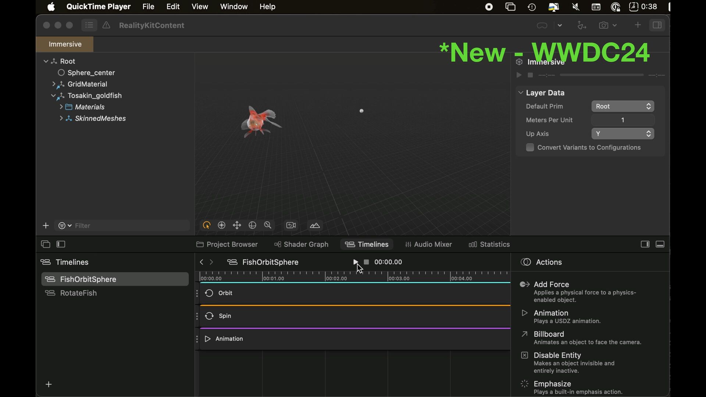Viewport: 706px width, 397px height.
Task: Select the RotateFish timeline
Action: pos(78,293)
